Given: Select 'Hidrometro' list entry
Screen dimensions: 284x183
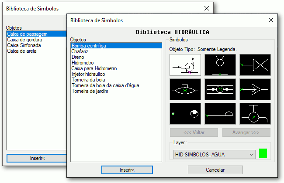Looking at the screenshot, I should [x=116, y=63].
